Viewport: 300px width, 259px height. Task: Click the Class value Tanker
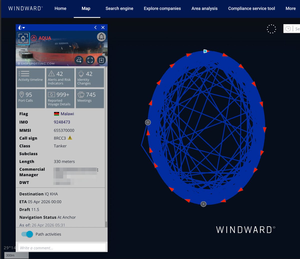click(x=60, y=146)
